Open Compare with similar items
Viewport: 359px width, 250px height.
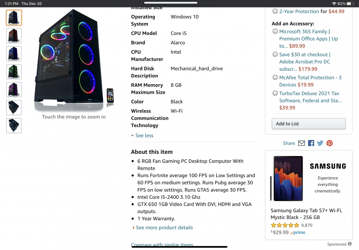[x=162, y=245]
